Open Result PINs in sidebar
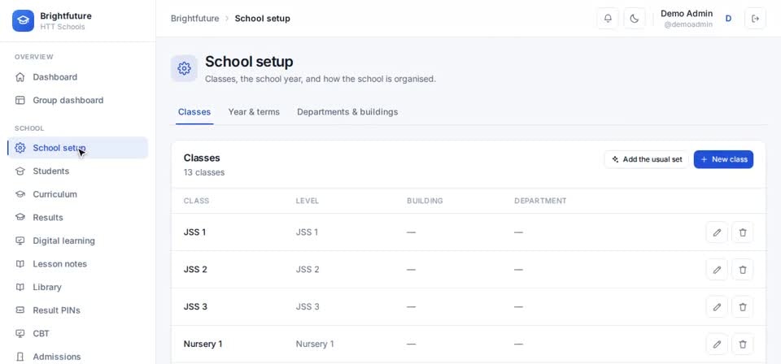This screenshot has height=364, width=781. tap(78, 310)
